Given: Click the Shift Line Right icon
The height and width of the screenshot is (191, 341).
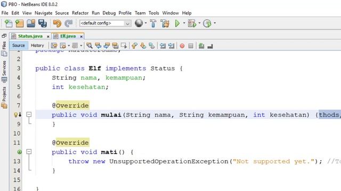Looking at the screenshot, I should tap(172, 46).
